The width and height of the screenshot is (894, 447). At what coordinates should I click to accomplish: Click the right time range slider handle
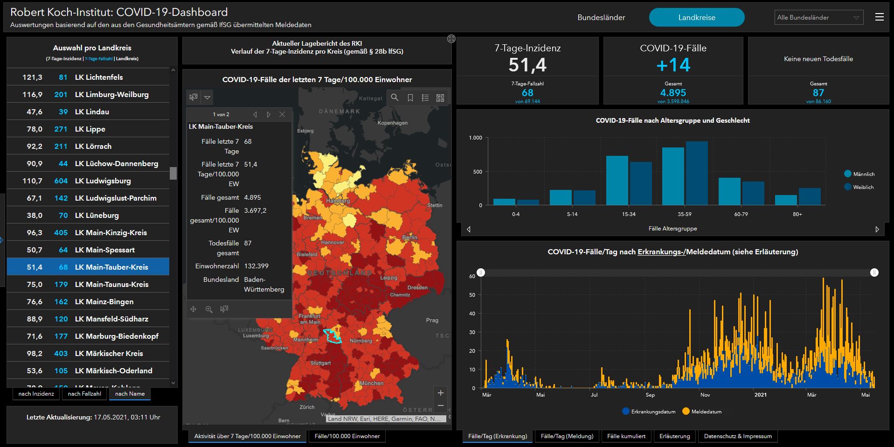tap(874, 272)
